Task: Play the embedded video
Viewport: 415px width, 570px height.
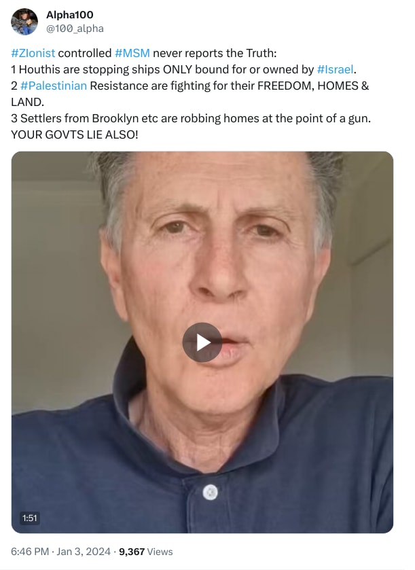Action: click(x=202, y=342)
